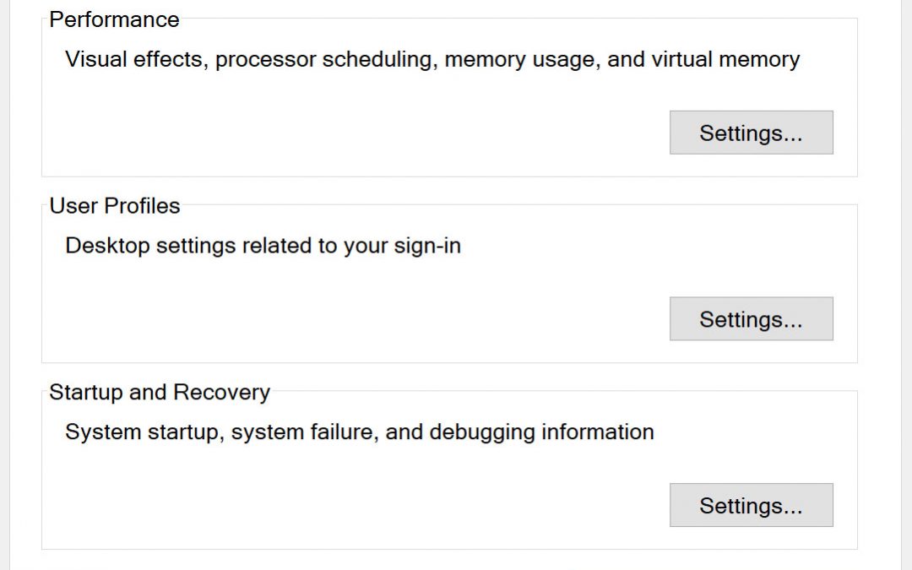Open User Profiles Settings button

coord(751,319)
